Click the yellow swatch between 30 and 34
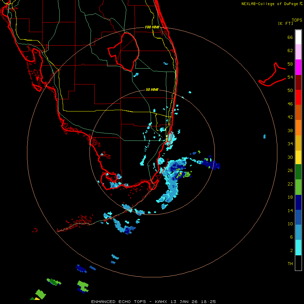This screenshot has width=304, height=304. point(298,157)
